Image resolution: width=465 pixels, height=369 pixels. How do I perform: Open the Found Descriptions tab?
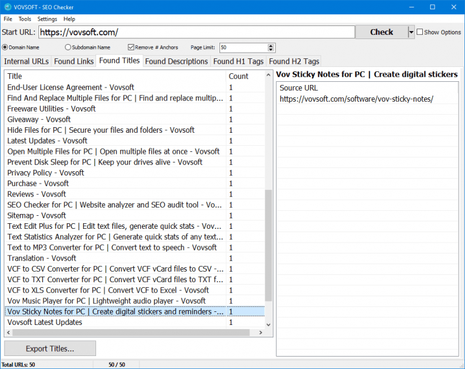coord(177,61)
